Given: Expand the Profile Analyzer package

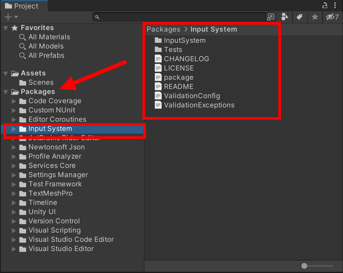Looking at the screenshot, I should [x=14, y=156].
